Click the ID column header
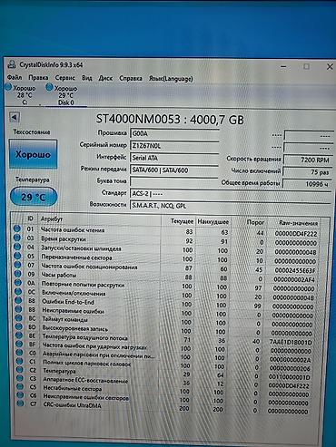Viewport: 336px width, 447px height. pos(30,219)
